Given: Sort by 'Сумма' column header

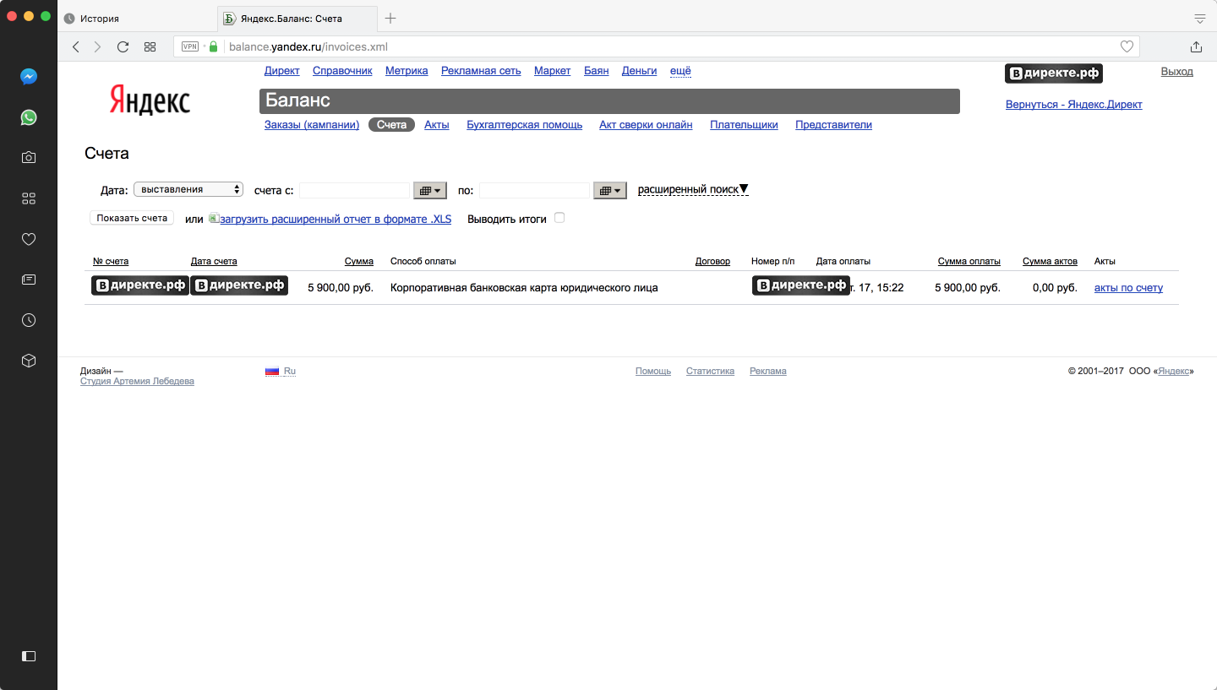Looking at the screenshot, I should pyautogui.click(x=359, y=262).
